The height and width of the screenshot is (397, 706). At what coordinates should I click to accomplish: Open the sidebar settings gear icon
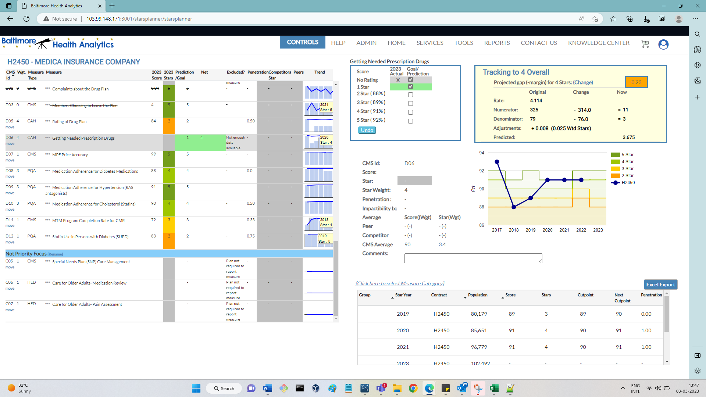[x=697, y=371]
